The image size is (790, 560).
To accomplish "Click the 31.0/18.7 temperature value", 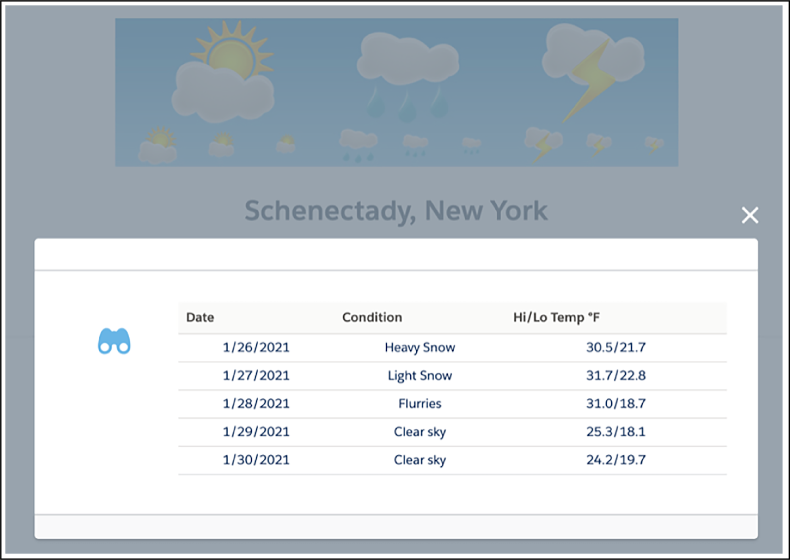I will [616, 404].
